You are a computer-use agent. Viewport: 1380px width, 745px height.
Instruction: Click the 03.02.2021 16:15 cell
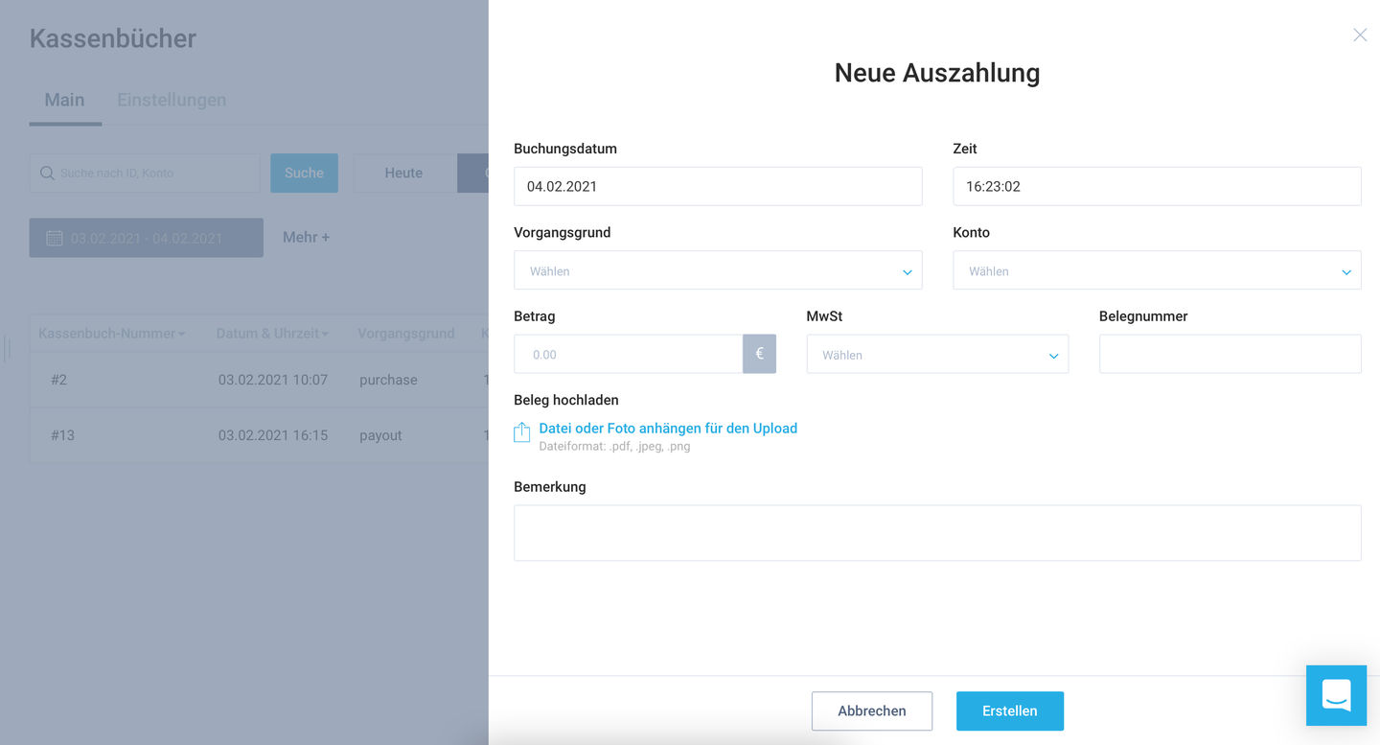[x=273, y=435]
